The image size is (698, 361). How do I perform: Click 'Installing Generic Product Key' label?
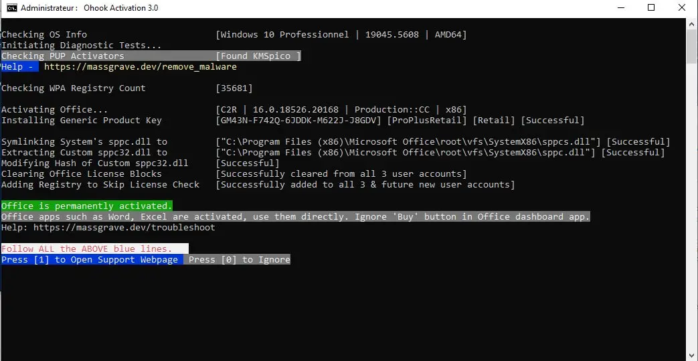[82, 121]
